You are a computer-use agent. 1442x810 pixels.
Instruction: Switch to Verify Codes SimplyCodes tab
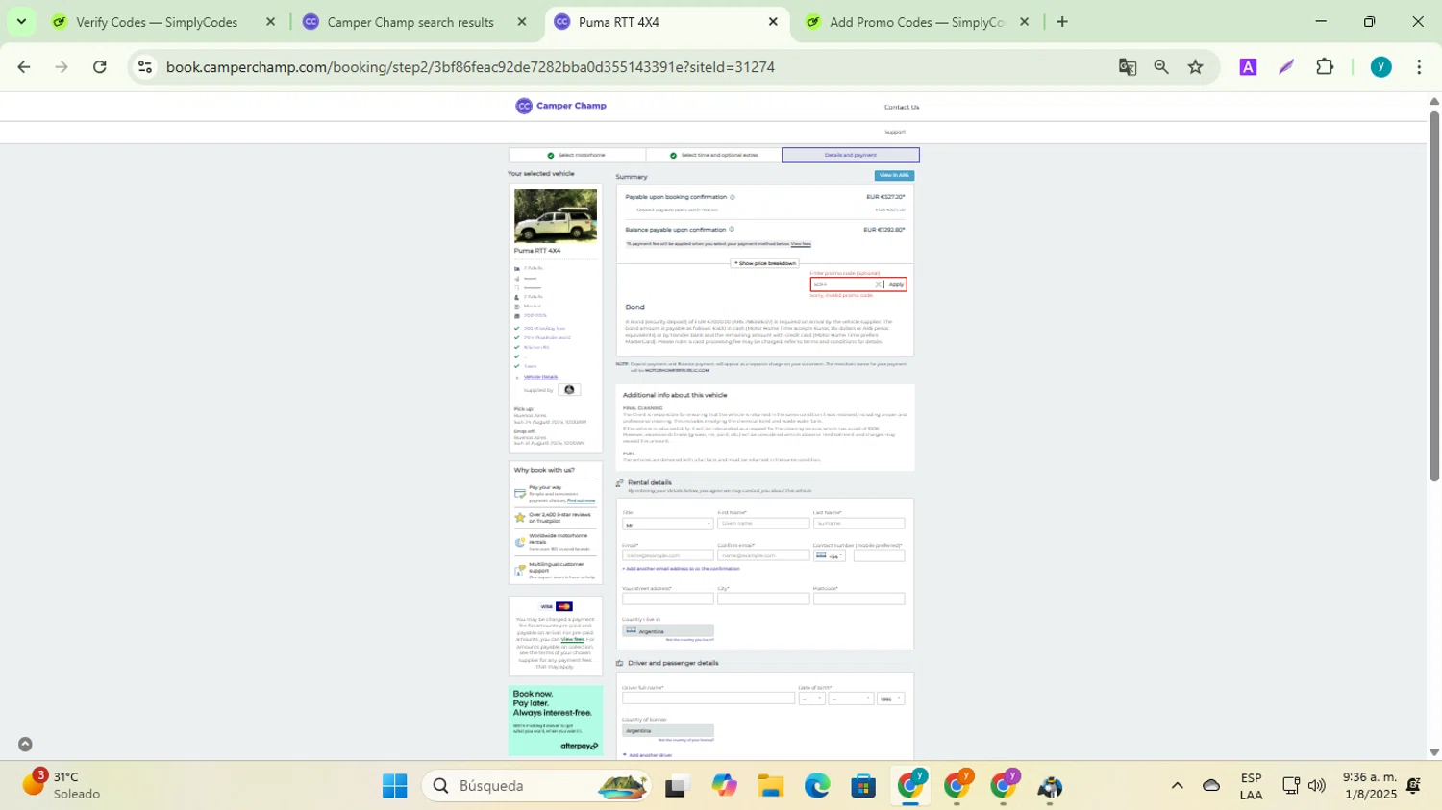(157, 22)
